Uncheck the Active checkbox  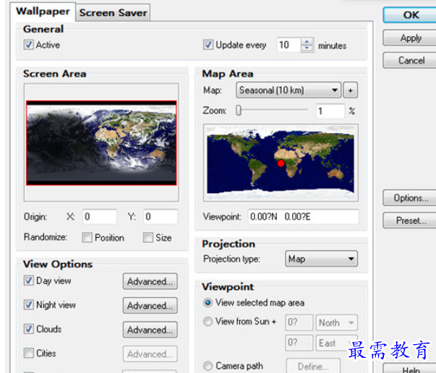(x=29, y=45)
